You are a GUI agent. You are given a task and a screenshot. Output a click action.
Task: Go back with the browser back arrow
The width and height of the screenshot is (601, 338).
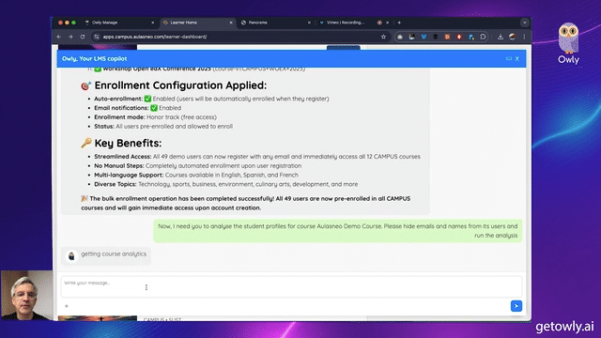coord(59,37)
